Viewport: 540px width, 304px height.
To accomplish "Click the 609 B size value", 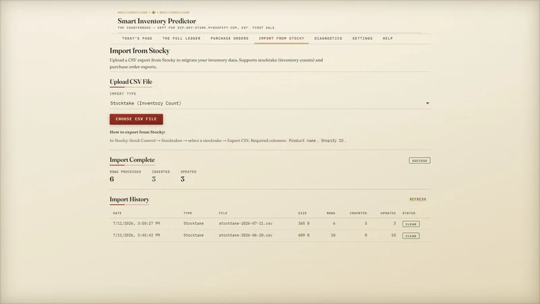I will coord(304,235).
